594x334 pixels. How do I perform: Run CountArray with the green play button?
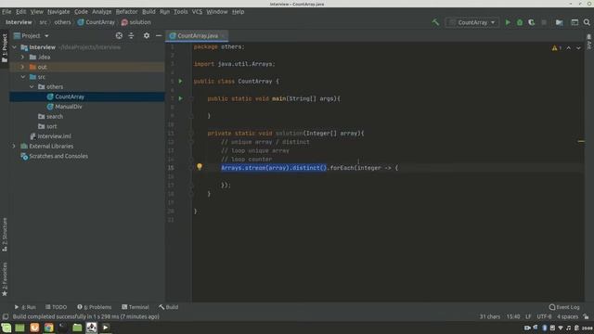(x=508, y=22)
